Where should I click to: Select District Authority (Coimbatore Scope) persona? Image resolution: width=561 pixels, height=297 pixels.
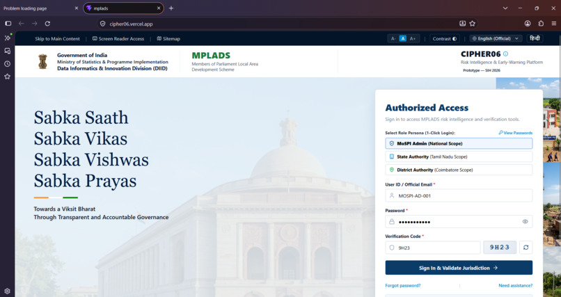pyautogui.click(x=459, y=170)
